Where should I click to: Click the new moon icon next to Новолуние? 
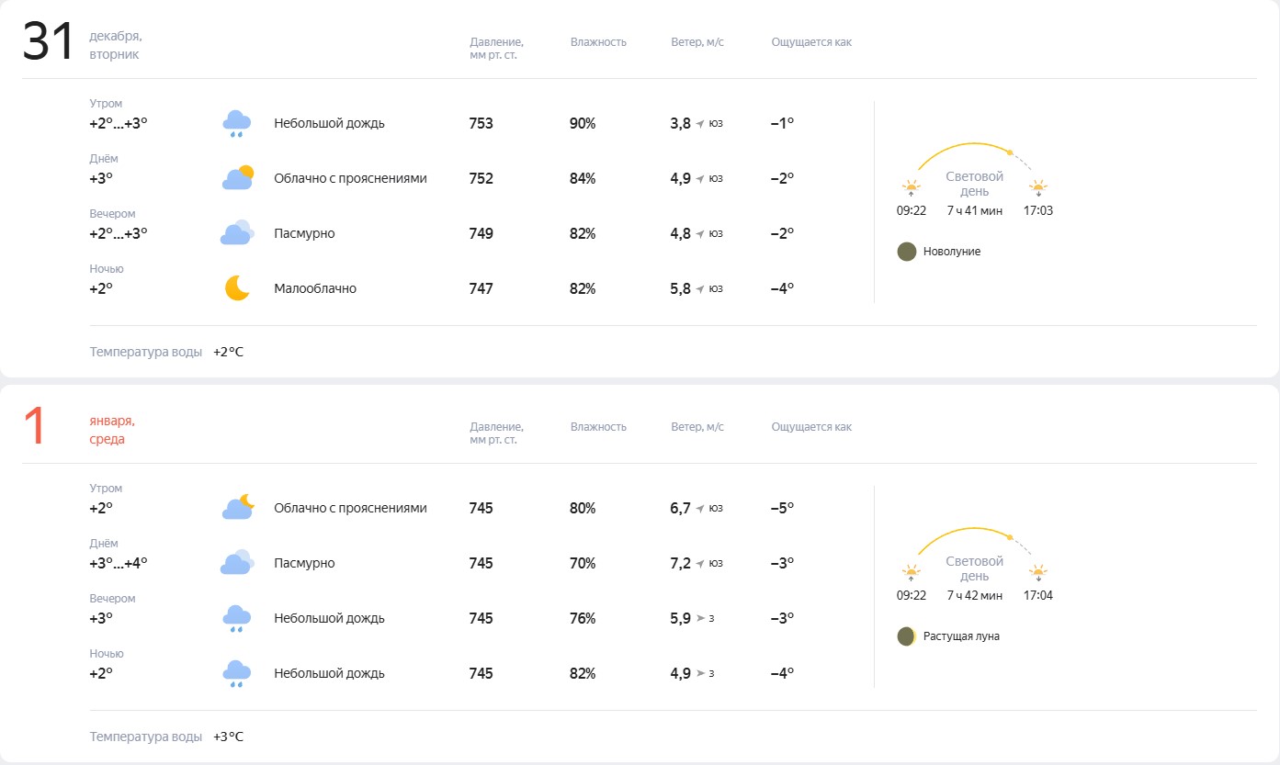click(x=907, y=252)
